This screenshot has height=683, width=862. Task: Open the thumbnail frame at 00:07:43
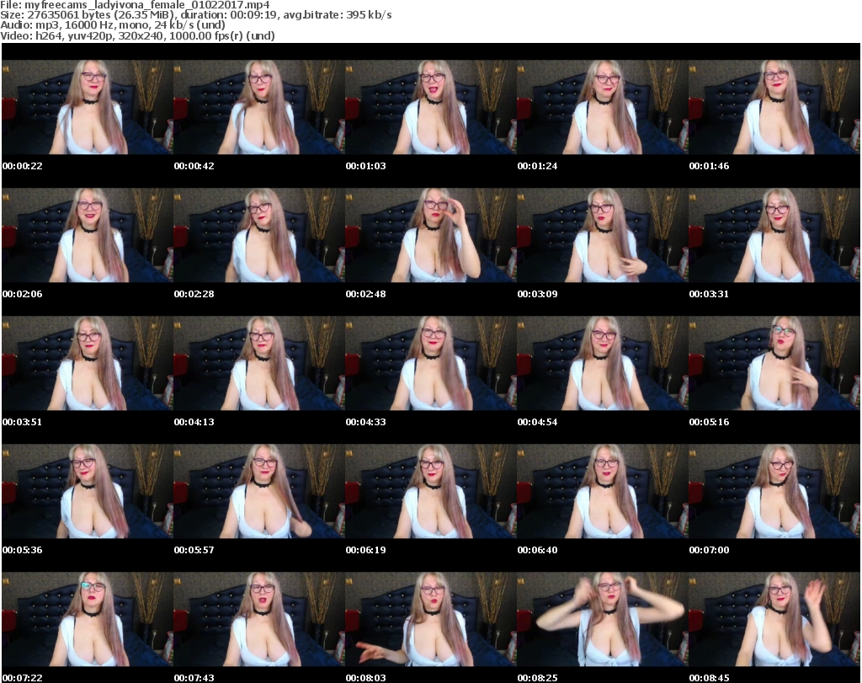click(259, 620)
